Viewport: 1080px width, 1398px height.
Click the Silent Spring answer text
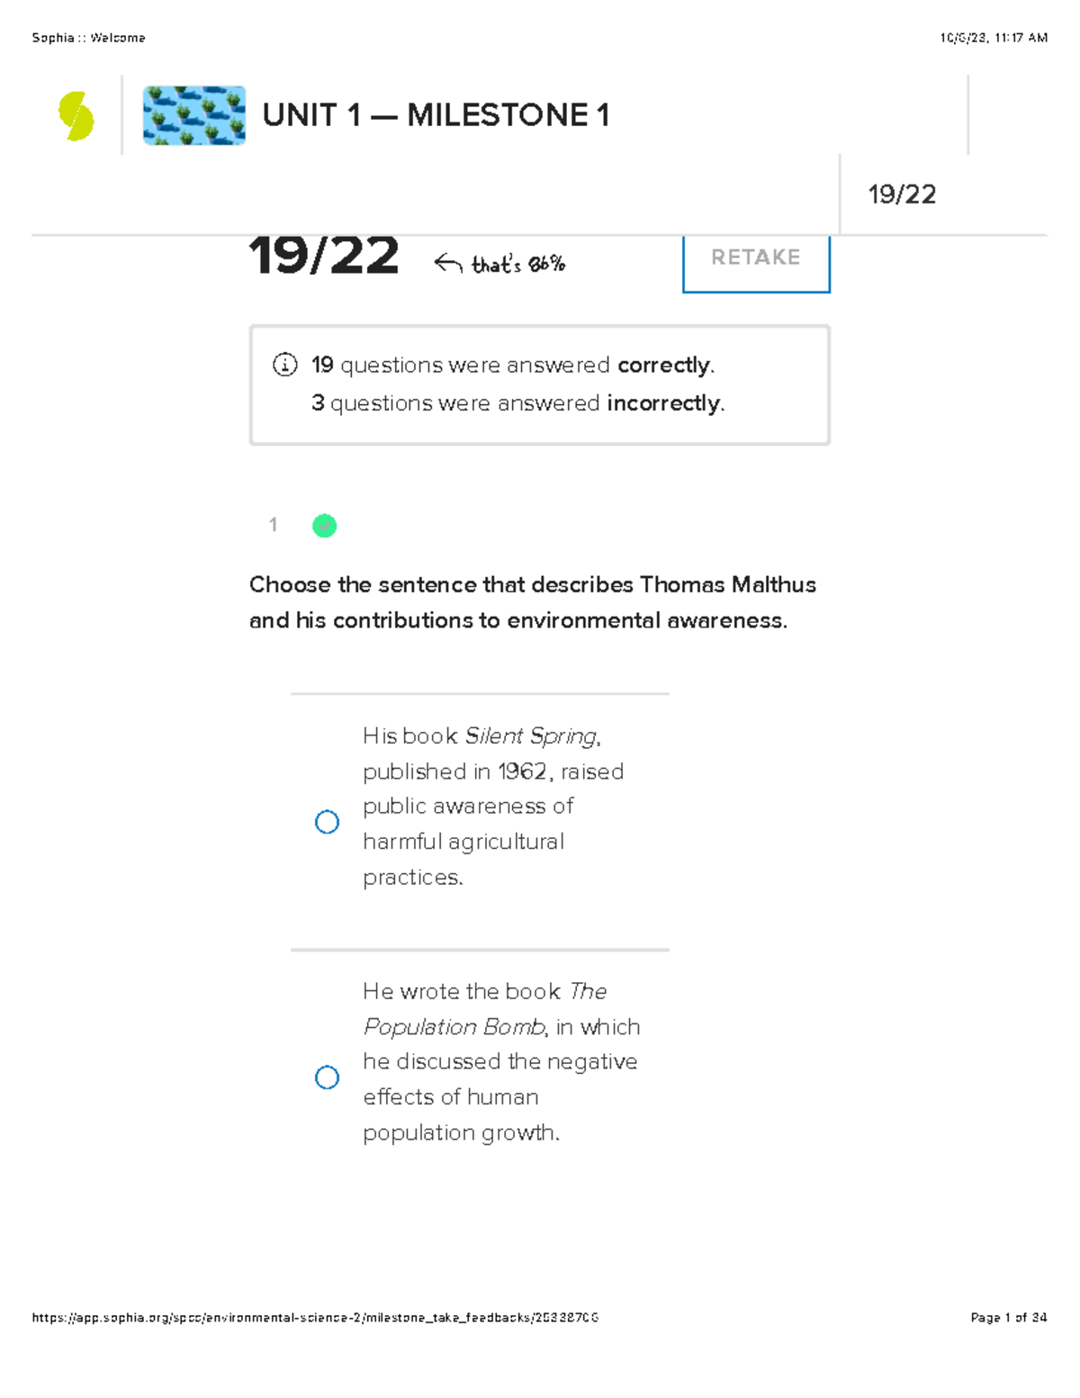(x=493, y=806)
